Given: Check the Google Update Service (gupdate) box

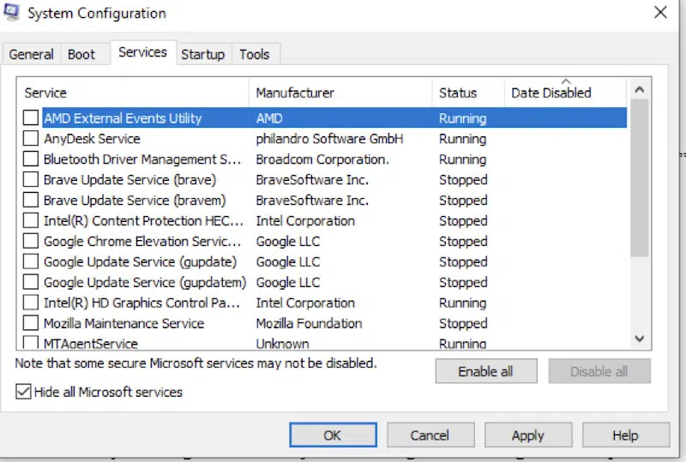Looking at the screenshot, I should (x=31, y=262).
